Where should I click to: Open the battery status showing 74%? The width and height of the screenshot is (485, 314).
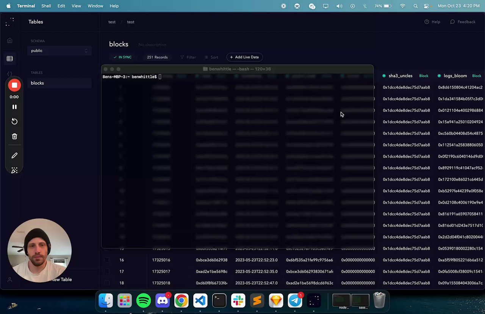[x=383, y=6]
